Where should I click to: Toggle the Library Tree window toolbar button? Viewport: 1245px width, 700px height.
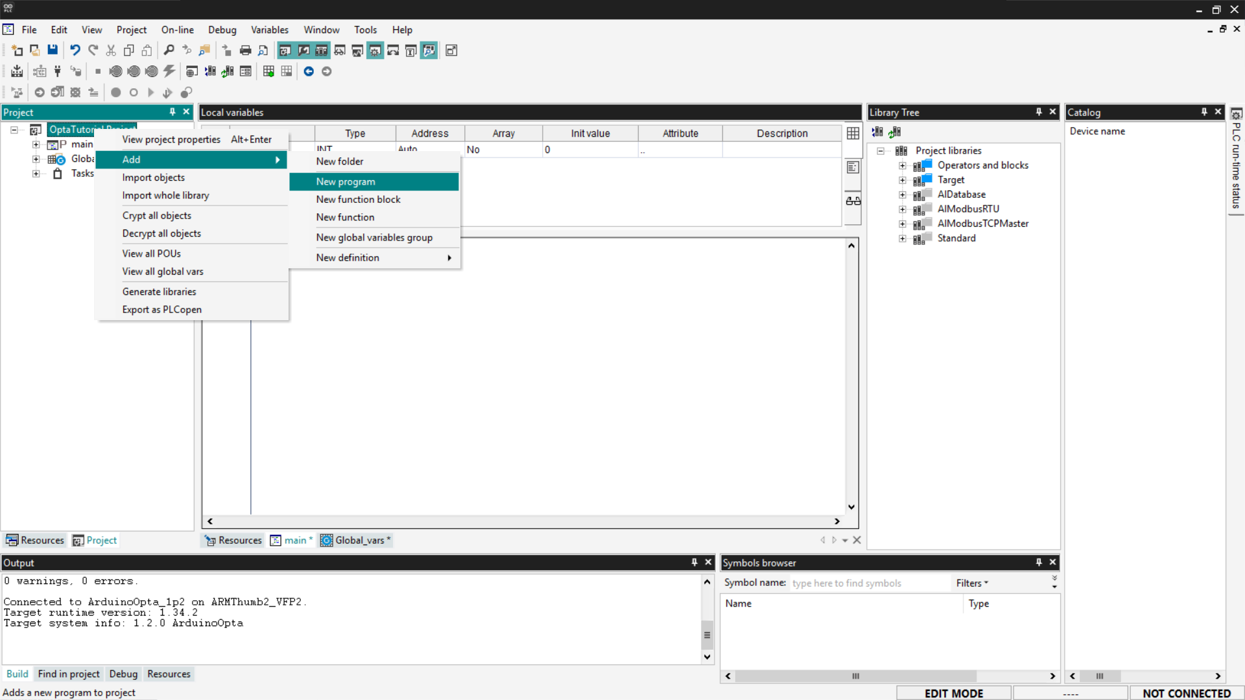pyautogui.click(x=321, y=50)
